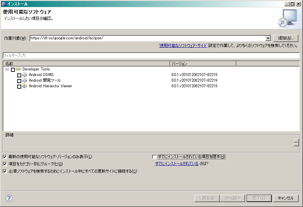The height and width of the screenshot is (207, 303).
Task: Click the フィルター入力 filter text field
Action: [x=151, y=56]
